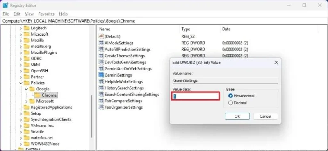The height and width of the screenshot is (151, 328).
Task: Select the Volatile key in tree
Action: pyautogui.click(x=37, y=132)
